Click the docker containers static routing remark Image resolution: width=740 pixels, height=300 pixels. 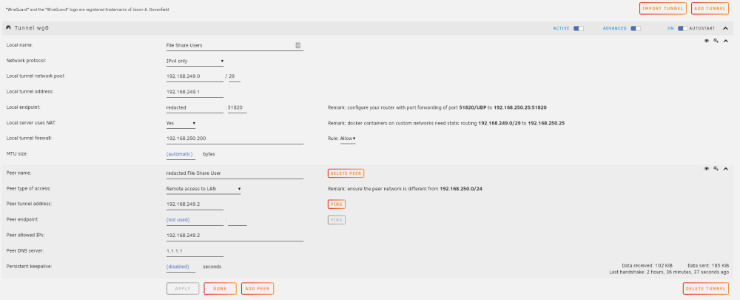[446, 123]
